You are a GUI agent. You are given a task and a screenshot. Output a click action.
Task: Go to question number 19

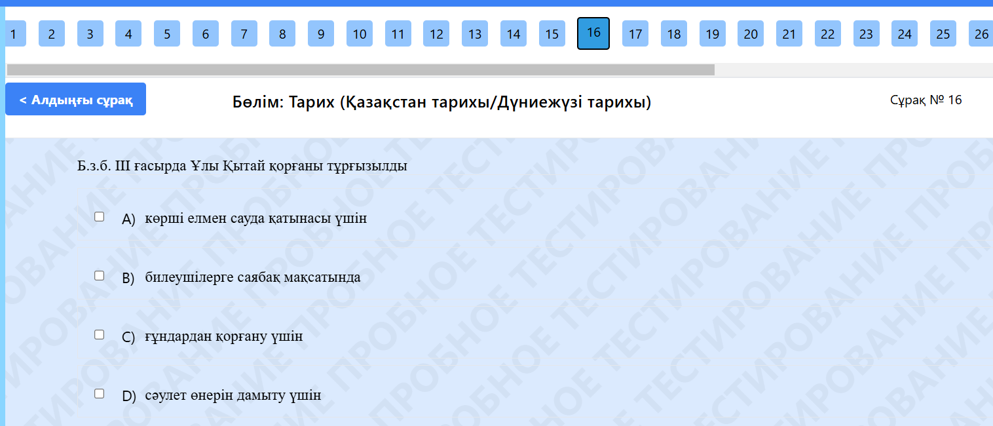pyautogui.click(x=713, y=33)
